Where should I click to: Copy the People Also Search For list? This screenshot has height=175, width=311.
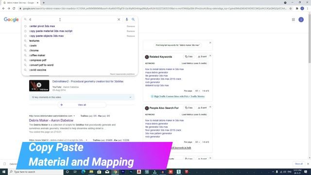pos(189,108)
